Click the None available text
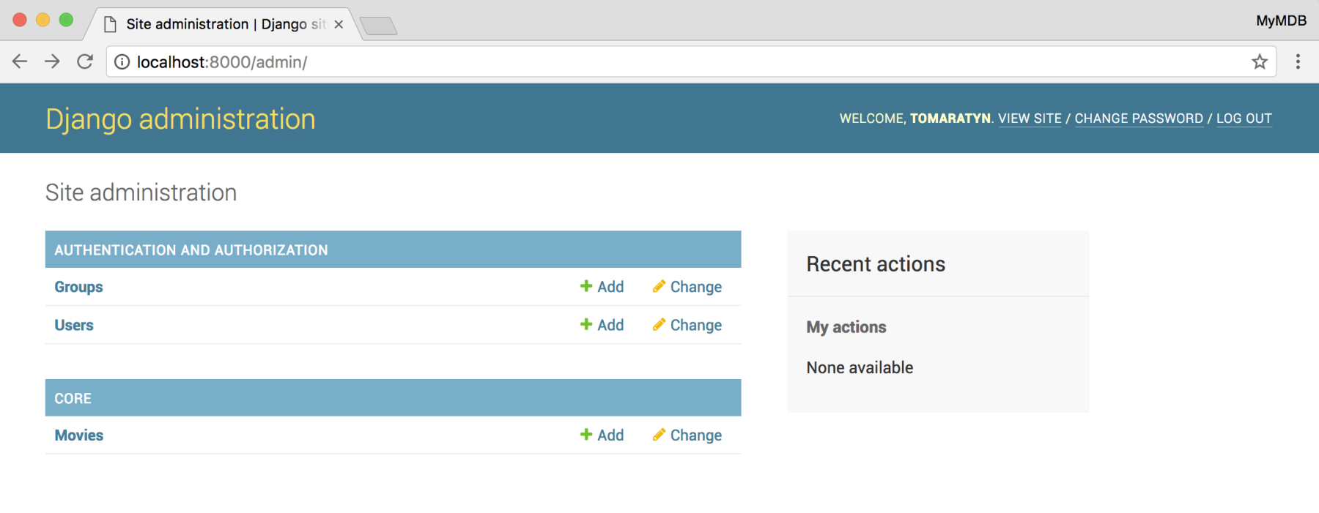This screenshot has width=1319, height=513. point(860,367)
